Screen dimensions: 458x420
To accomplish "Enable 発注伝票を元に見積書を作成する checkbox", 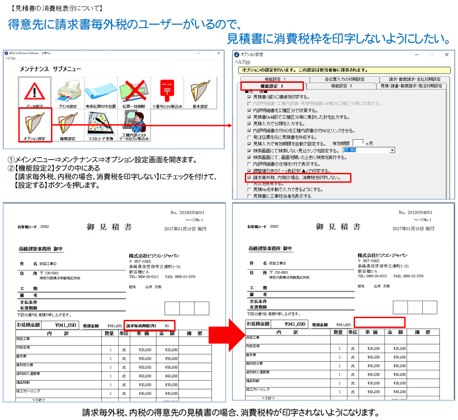I will coord(249,137).
